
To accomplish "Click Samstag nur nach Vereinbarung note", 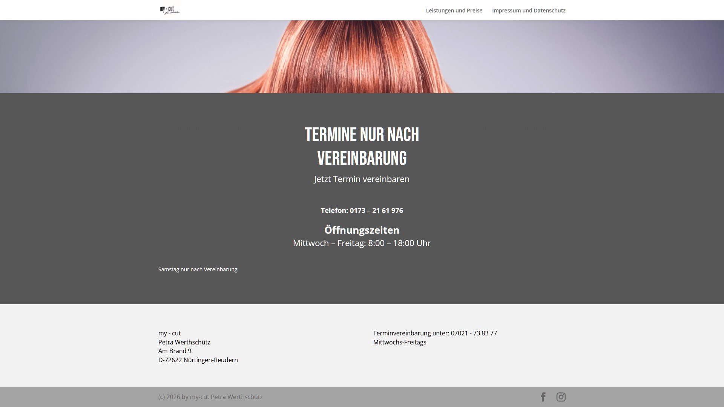I will click(x=198, y=269).
